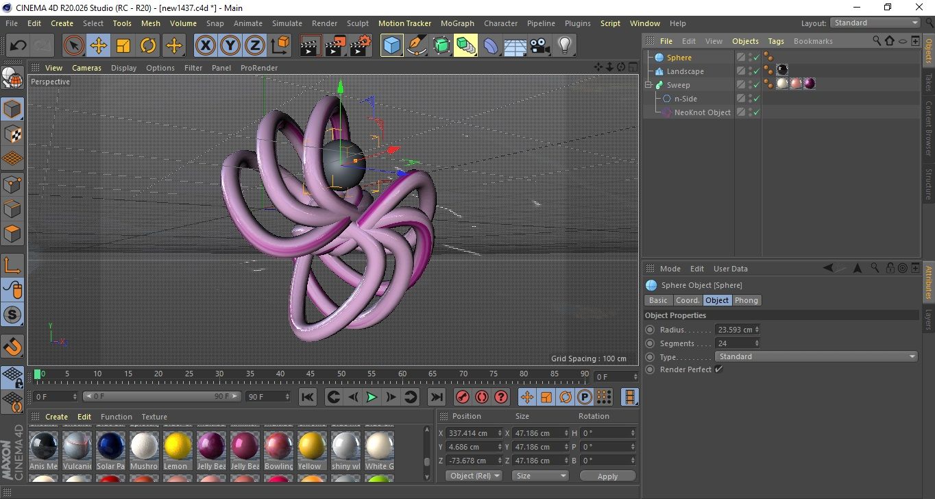
Task: Click Render to Picture Viewer icon
Action: [335, 46]
